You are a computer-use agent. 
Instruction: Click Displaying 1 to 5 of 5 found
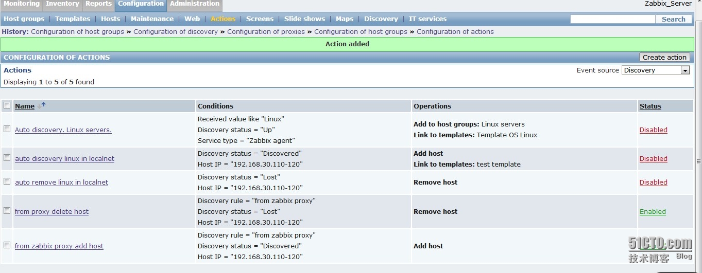click(x=49, y=82)
